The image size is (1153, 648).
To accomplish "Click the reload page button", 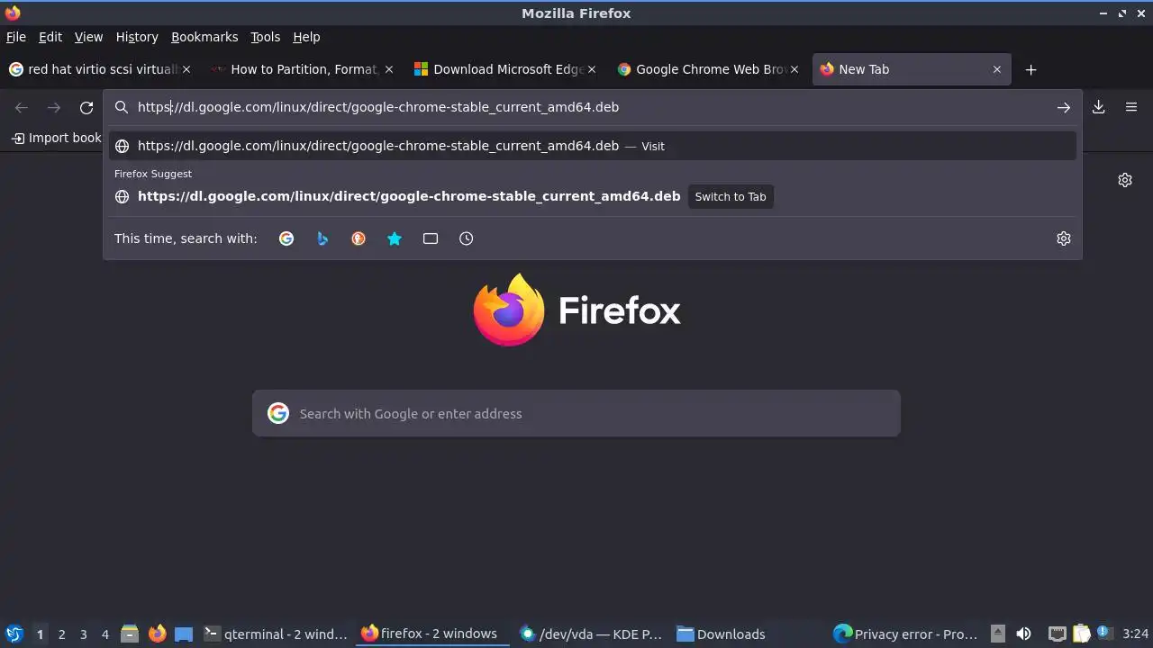I will point(86,108).
